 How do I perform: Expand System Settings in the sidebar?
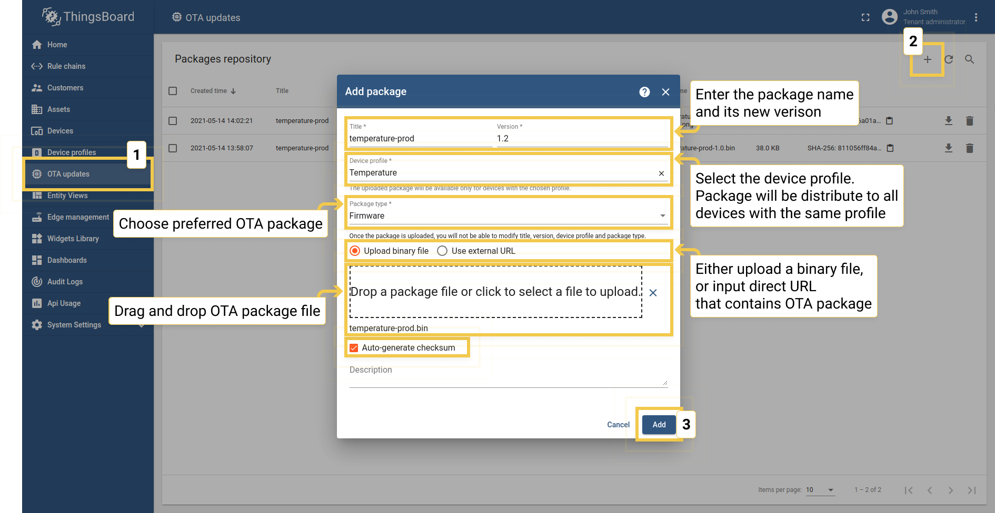coord(74,324)
